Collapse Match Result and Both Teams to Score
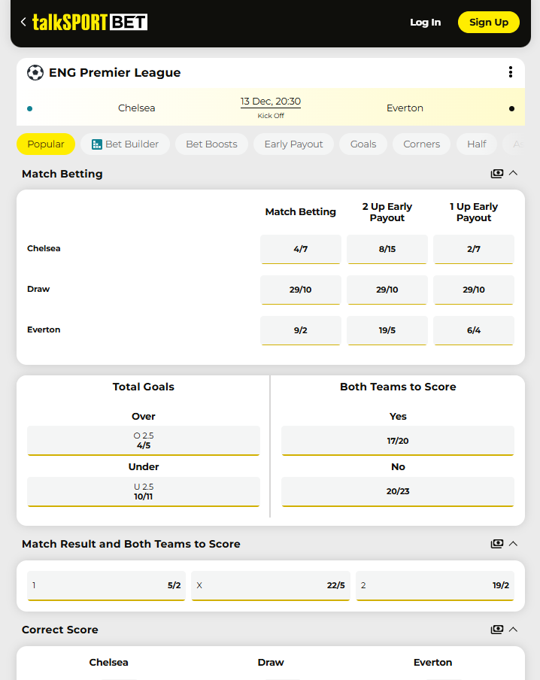540x680 pixels. [x=513, y=543]
